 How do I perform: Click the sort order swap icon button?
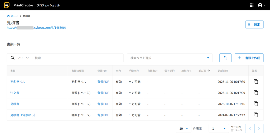click(225, 58)
